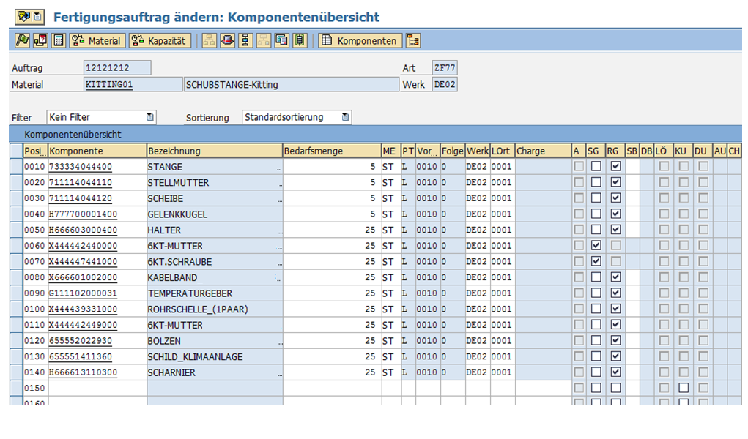748x439 pixels.
Task: Toggle RG checkbox for STANGE row
Action: click(x=615, y=167)
